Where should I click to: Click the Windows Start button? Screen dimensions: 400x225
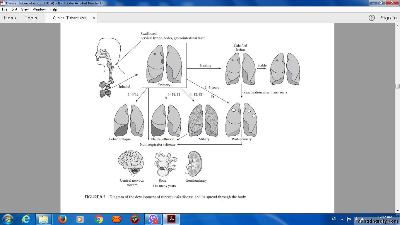click(x=7, y=219)
